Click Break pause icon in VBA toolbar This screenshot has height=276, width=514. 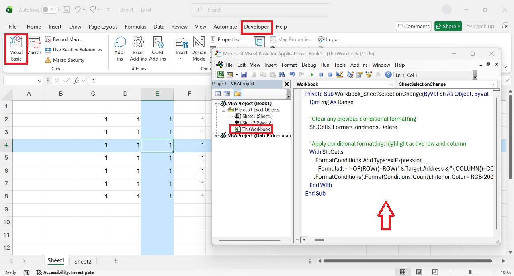321,74
